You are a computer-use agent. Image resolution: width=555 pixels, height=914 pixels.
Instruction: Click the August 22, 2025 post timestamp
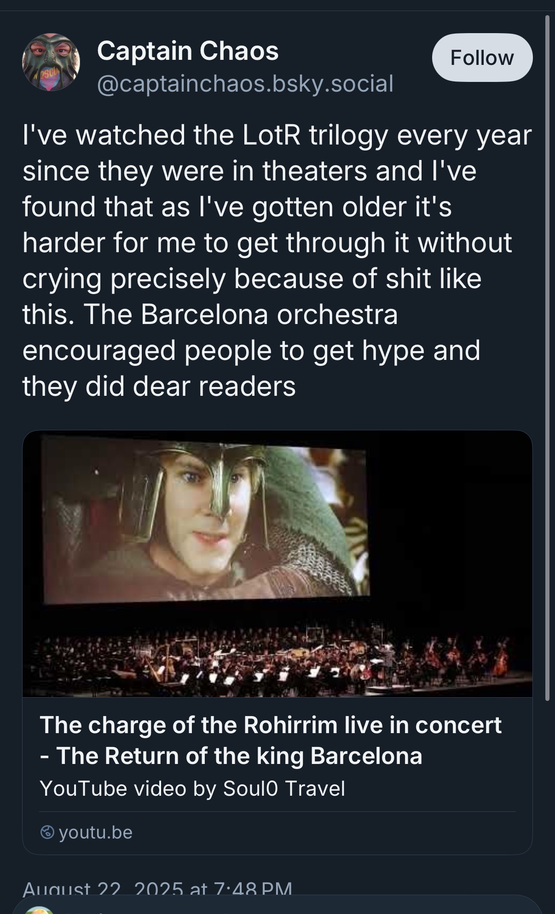pos(157,888)
